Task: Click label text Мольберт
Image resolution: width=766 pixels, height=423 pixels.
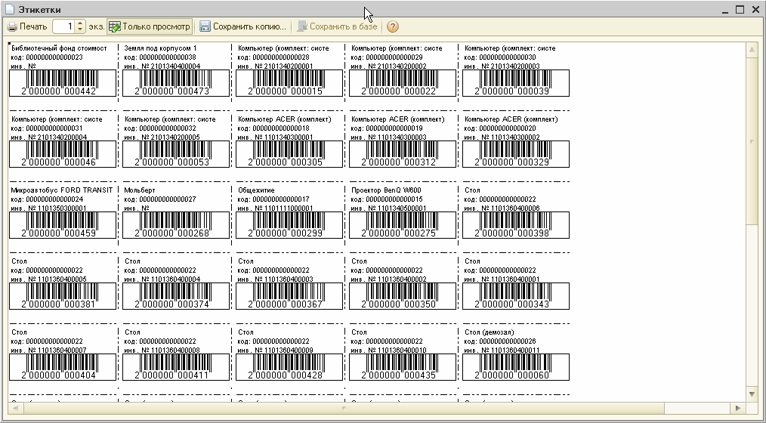Action: coord(139,190)
